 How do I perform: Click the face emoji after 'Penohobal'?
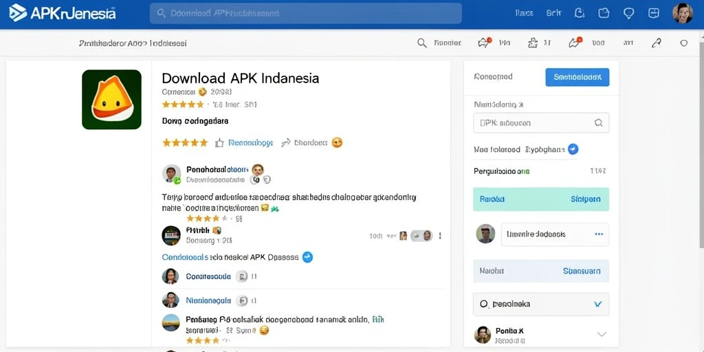coord(257,170)
